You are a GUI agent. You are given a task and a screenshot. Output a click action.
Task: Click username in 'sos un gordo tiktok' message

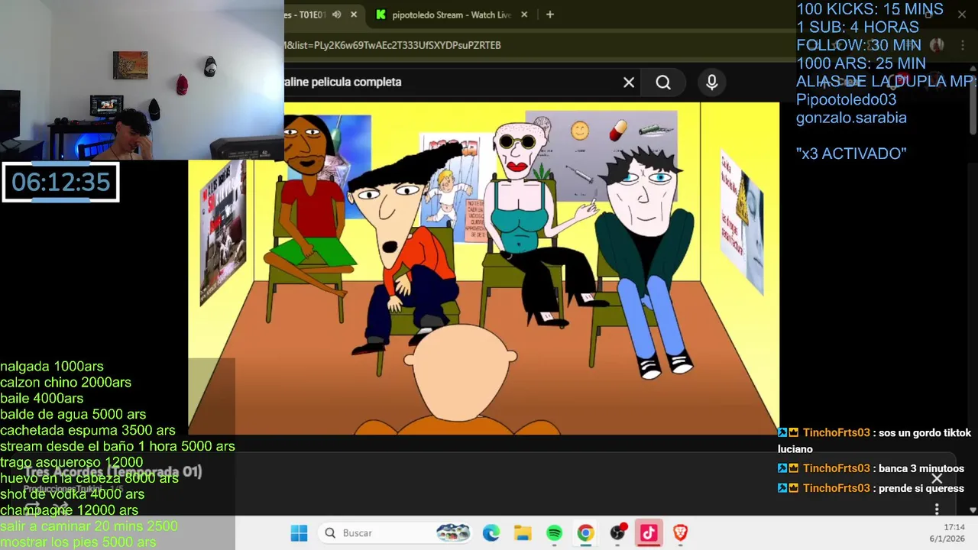pyautogui.click(x=836, y=433)
